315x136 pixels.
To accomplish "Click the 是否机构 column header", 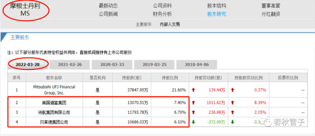I will [x=98, y=78].
